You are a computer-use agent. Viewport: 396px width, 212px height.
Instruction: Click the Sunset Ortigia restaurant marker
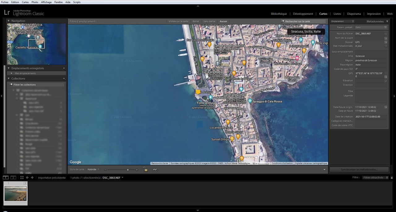coord(232,139)
